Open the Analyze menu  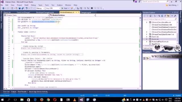(60, 5)
